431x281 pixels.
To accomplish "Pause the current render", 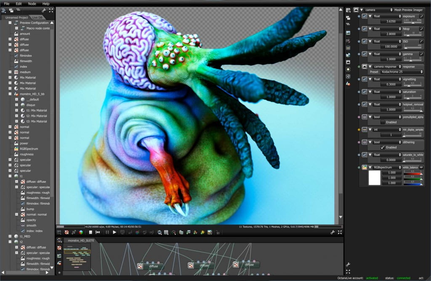I will pos(107,231).
